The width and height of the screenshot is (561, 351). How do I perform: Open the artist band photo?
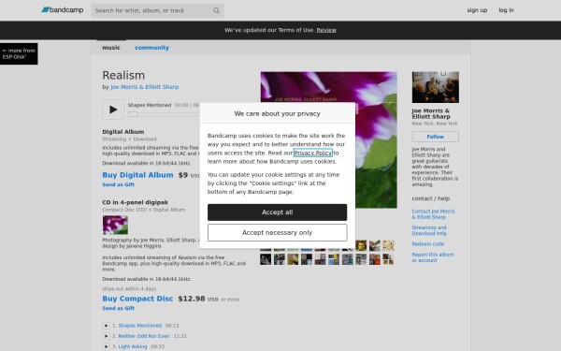click(436, 87)
